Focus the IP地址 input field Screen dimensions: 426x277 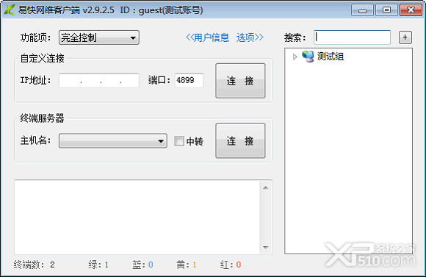click(x=99, y=81)
